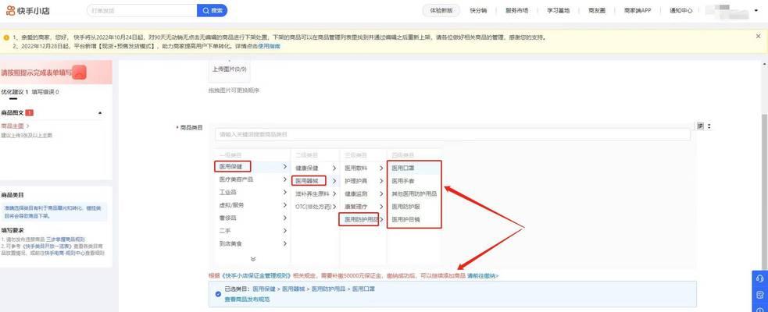Viewport: 768px width, 312px height.
Task: Select 奢侈品 first-level category
Action: pos(228,218)
